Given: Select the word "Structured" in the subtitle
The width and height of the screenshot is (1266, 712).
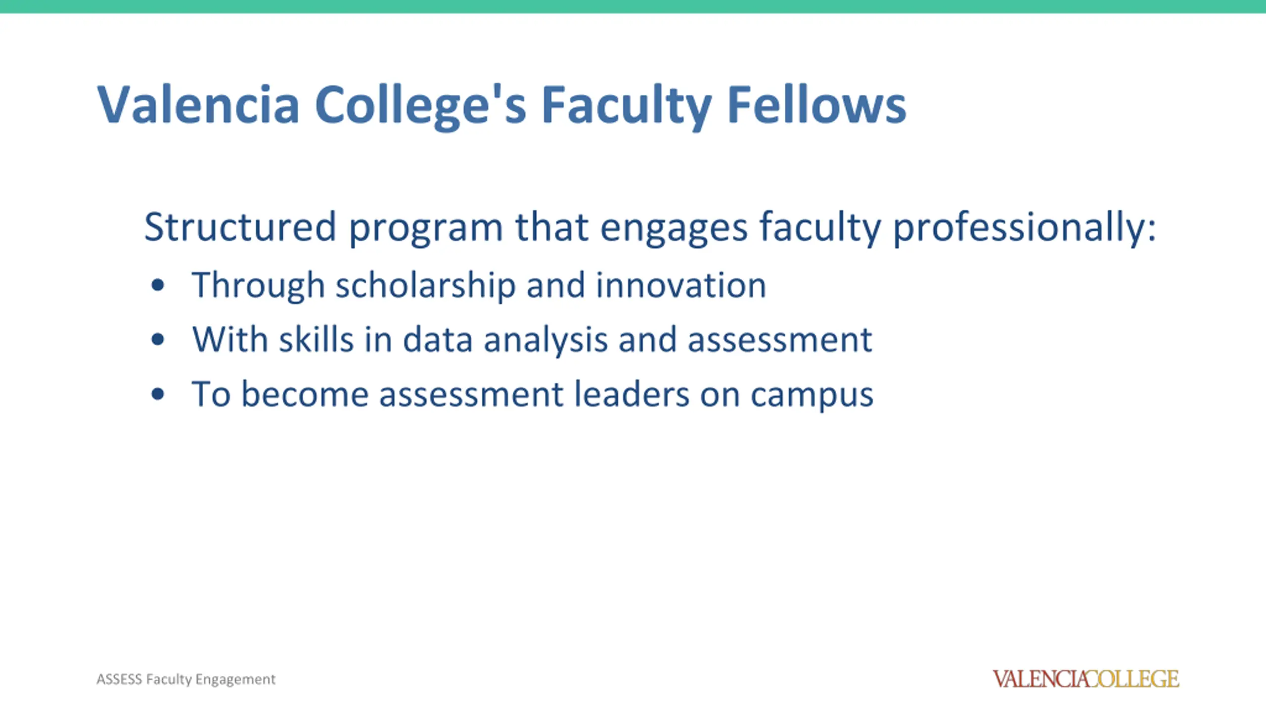Looking at the screenshot, I should click(x=240, y=226).
